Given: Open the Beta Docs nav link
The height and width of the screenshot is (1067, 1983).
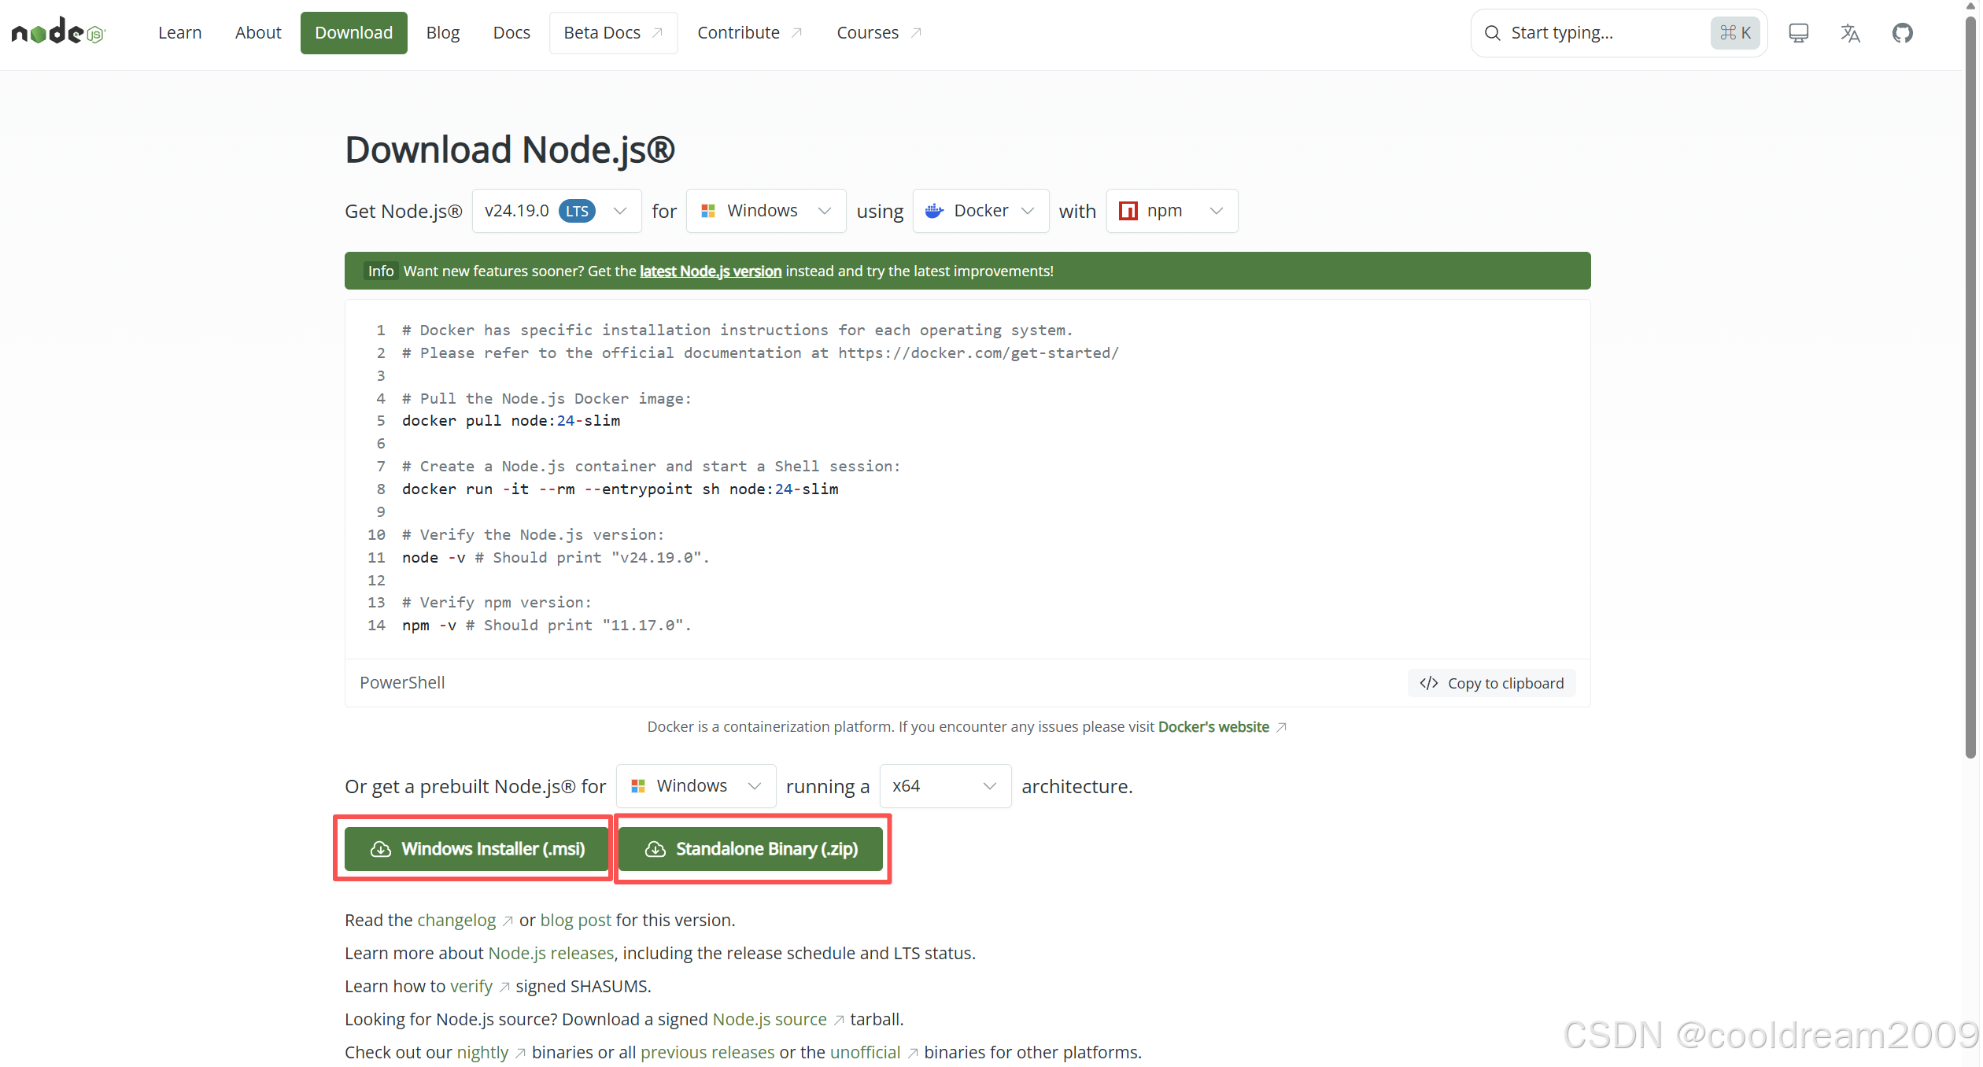Looking at the screenshot, I should (x=613, y=33).
